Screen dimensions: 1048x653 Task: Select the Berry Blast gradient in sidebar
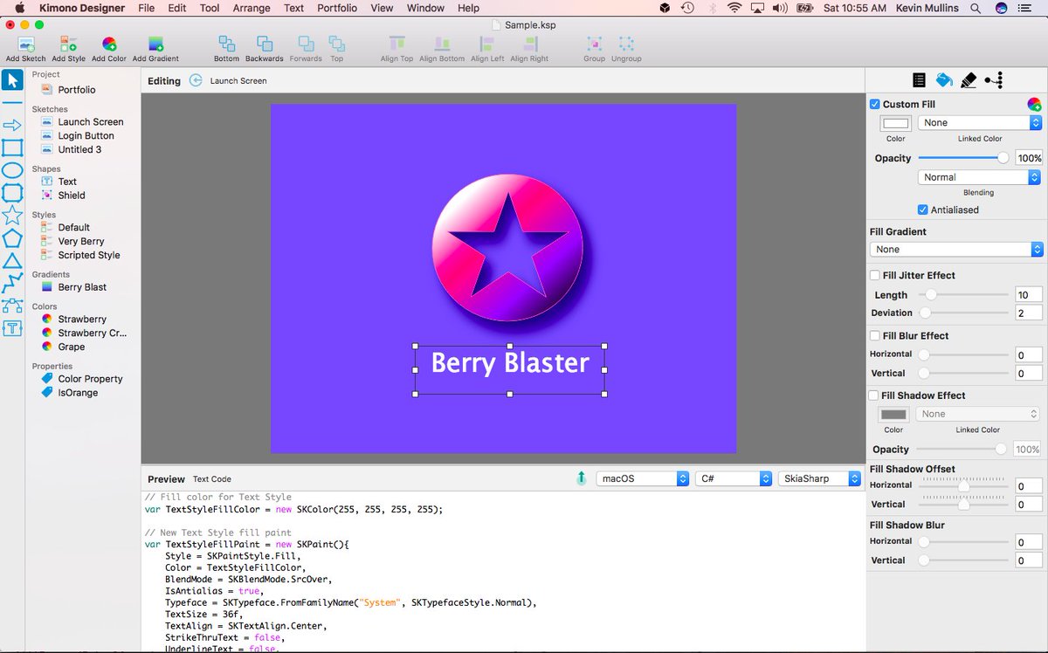point(80,286)
